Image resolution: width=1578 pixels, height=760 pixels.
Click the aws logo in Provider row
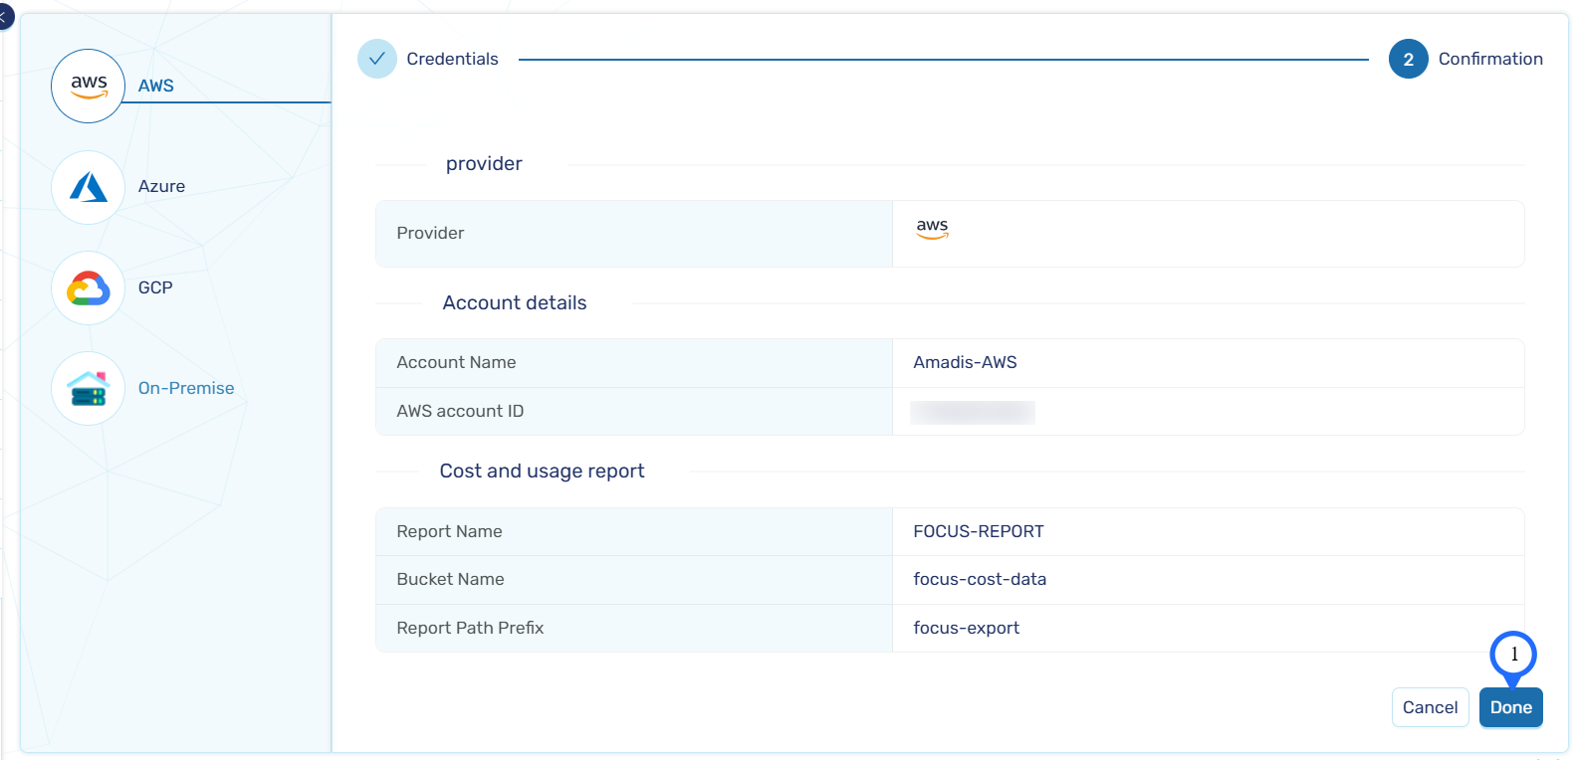click(x=932, y=229)
